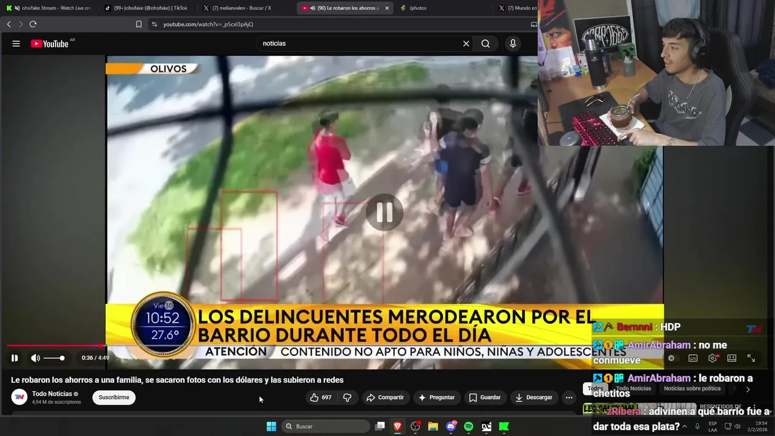Switch to ohsifake TikTok tab
The width and height of the screenshot is (775, 436).
[147, 8]
